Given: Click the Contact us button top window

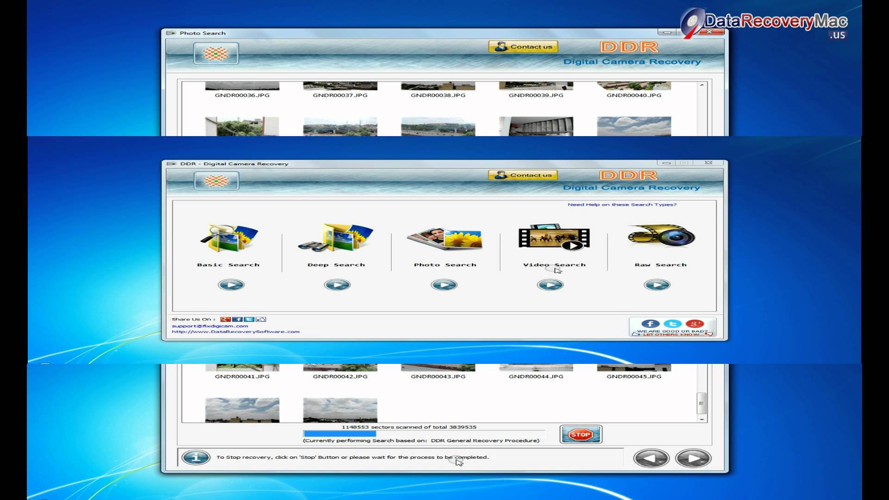Looking at the screenshot, I should click(523, 46).
